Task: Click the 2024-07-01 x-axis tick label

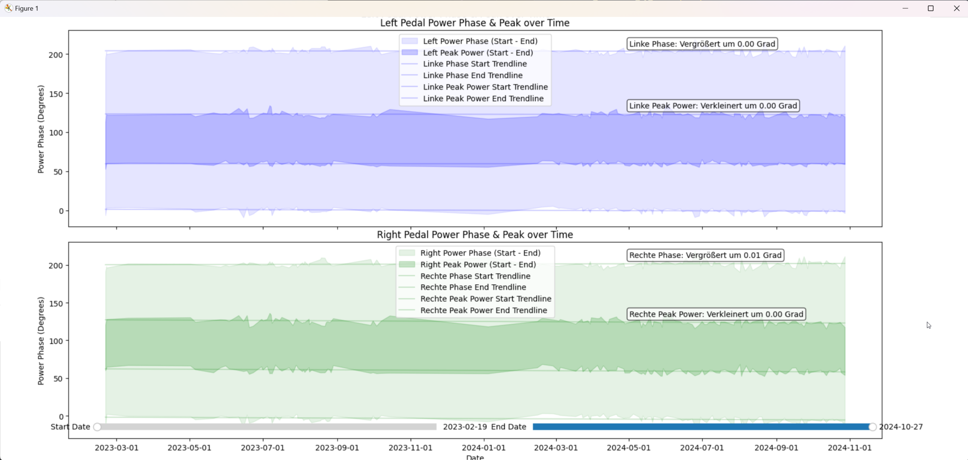Action: [702, 448]
